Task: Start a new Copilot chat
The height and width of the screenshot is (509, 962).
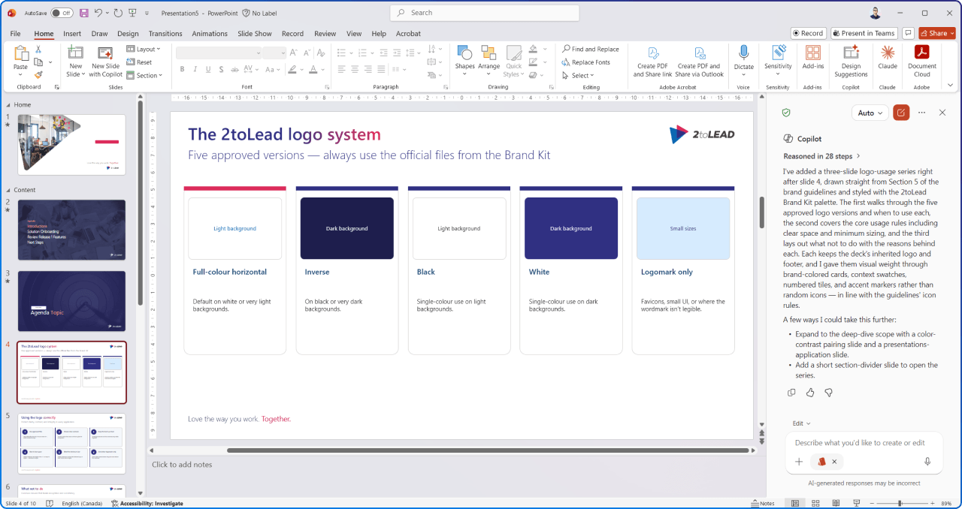Action: coord(901,113)
